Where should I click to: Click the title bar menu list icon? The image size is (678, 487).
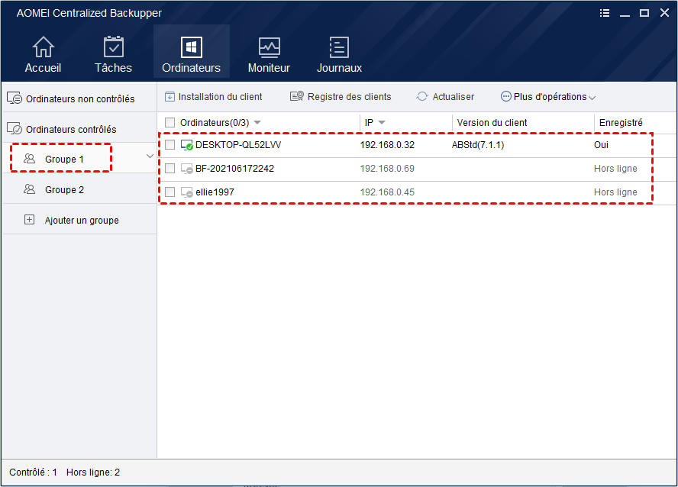[605, 13]
